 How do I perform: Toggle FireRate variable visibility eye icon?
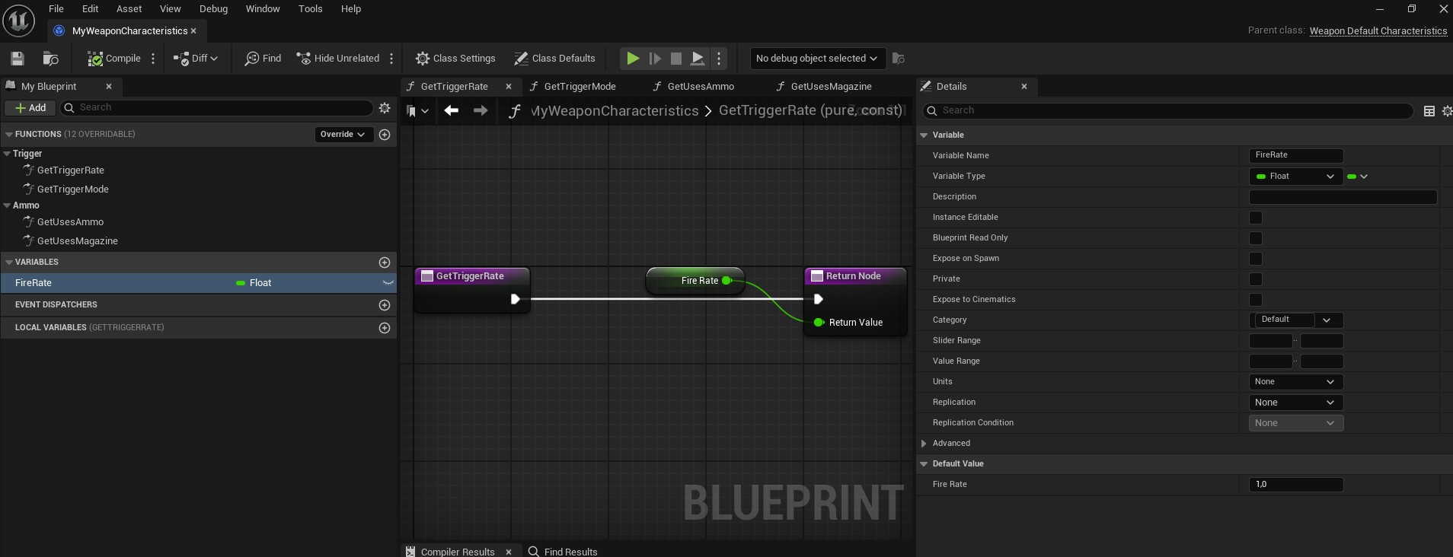(x=388, y=283)
